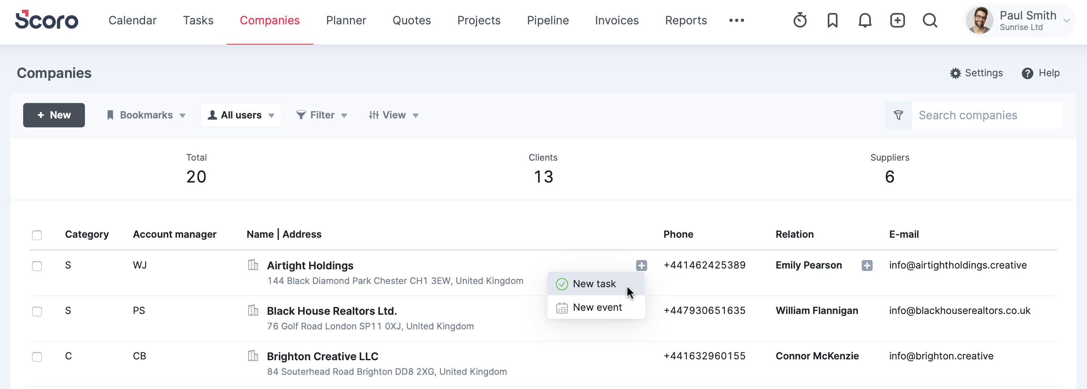Expand the Bookmarks dropdown
The height and width of the screenshot is (389, 1087).
tap(146, 115)
